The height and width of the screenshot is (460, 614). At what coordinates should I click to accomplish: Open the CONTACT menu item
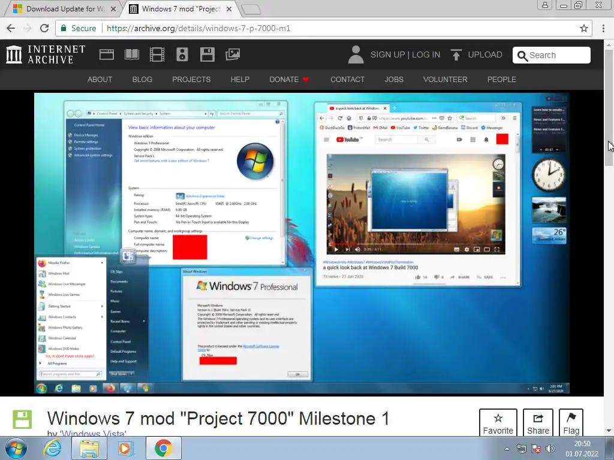347,80
